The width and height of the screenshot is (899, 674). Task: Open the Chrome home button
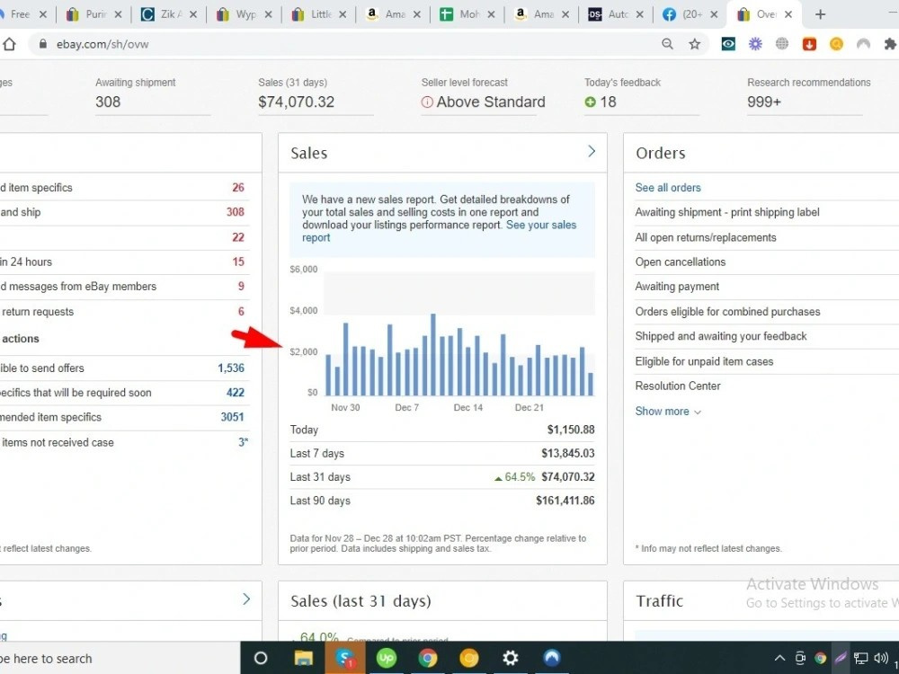pyautogui.click(x=8, y=44)
